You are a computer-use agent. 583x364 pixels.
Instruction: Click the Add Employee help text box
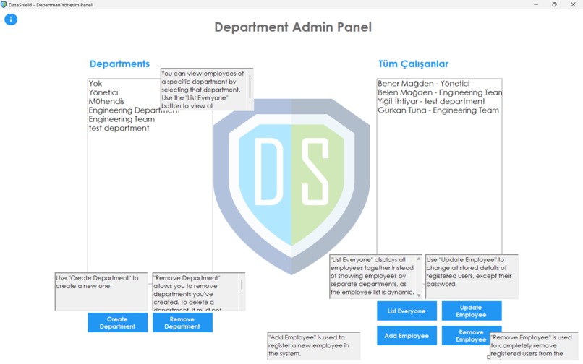[314, 346]
